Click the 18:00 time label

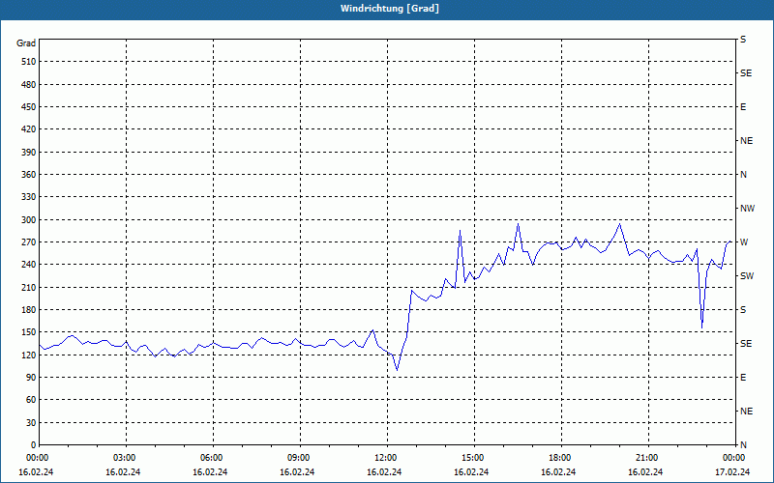click(x=560, y=458)
